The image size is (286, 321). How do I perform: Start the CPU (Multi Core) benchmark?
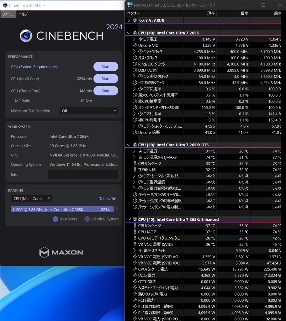(106, 79)
